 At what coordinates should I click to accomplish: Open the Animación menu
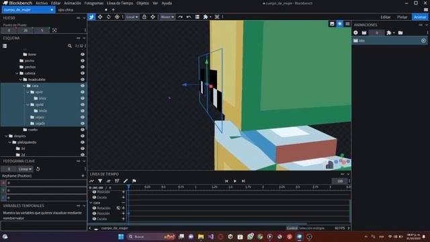click(x=73, y=3)
